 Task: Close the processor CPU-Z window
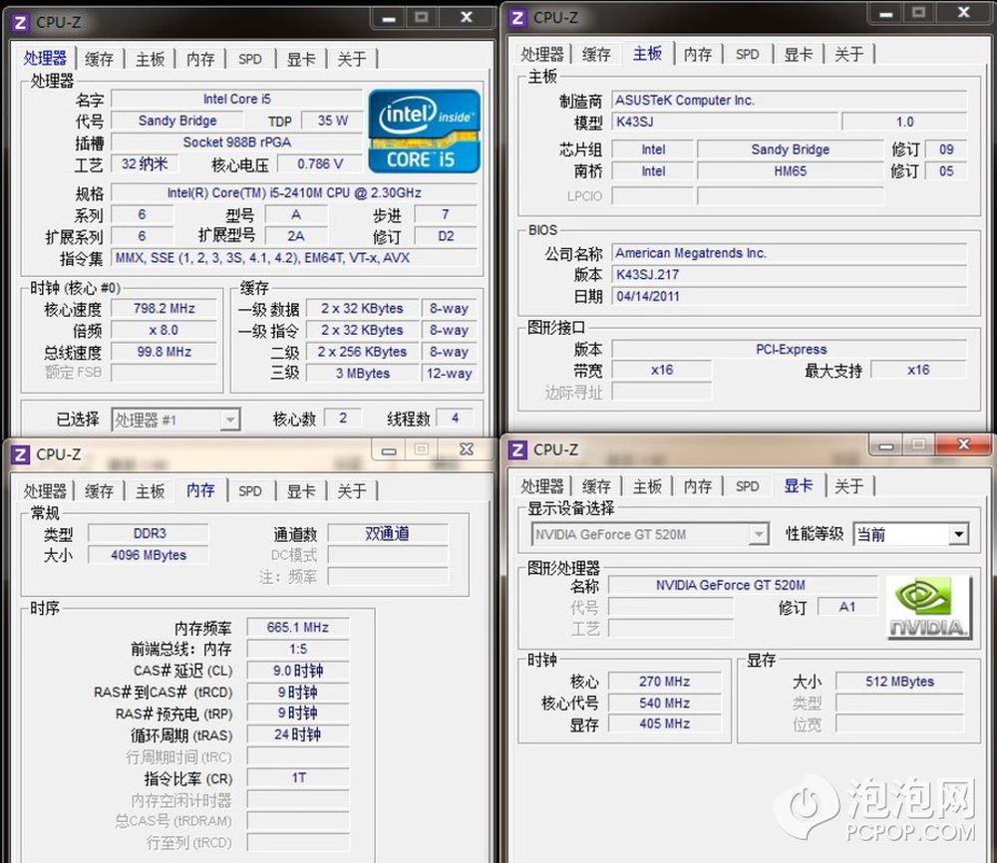(x=467, y=18)
